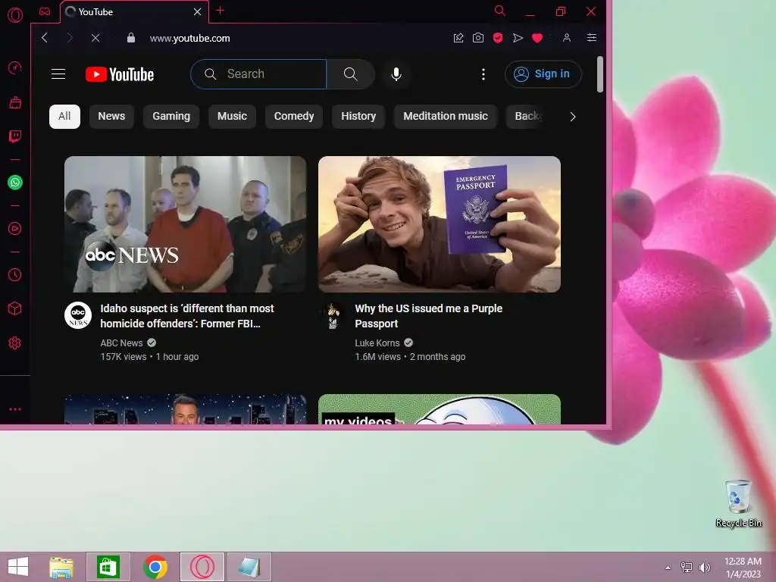Add page to bookmarks heart icon
Screen dimensions: 776x582
(537, 38)
